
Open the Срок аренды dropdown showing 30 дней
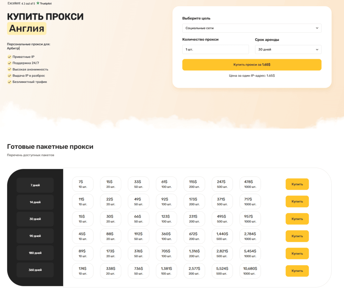[288, 49]
